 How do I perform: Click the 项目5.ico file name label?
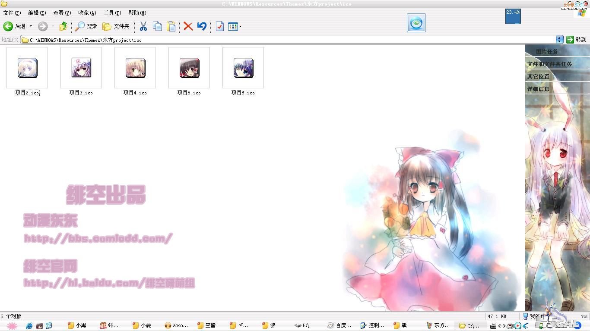189,93
